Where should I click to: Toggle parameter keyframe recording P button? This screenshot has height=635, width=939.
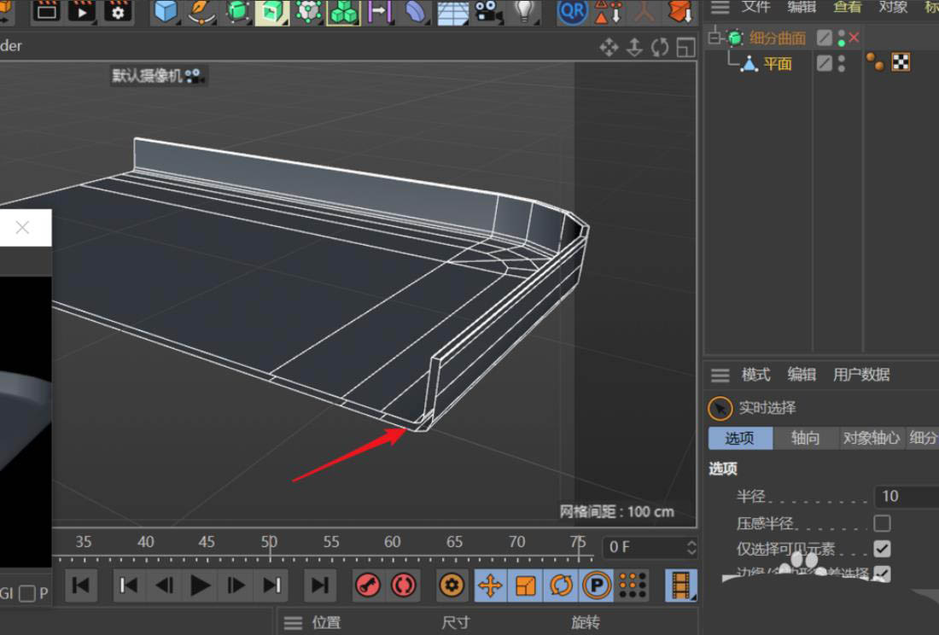click(597, 585)
